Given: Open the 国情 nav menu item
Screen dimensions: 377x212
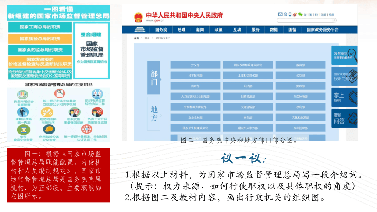Looking at the screenshot, I should 292,29.
